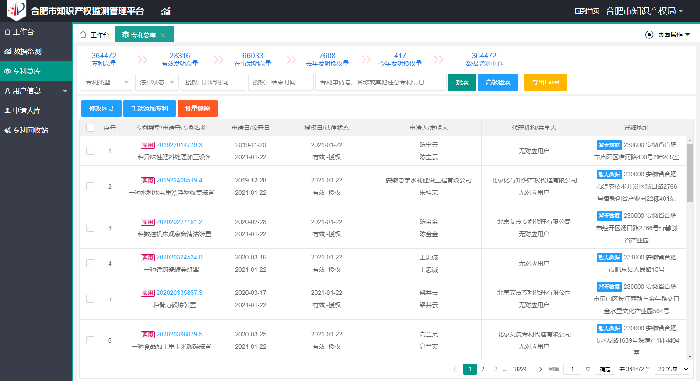Close the 专利总库 tab with X icon
The width and height of the screenshot is (700, 381).
tap(163, 35)
